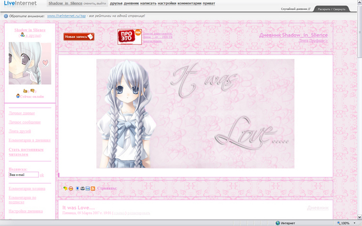Image resolution: width=362 pixels, height=226 pixels.
Task: Click the 'Страницы:' label
Action: point(107,188)
